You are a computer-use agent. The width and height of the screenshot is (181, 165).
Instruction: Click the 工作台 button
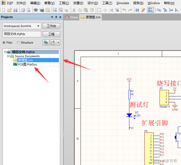click(x=51, y=26)
